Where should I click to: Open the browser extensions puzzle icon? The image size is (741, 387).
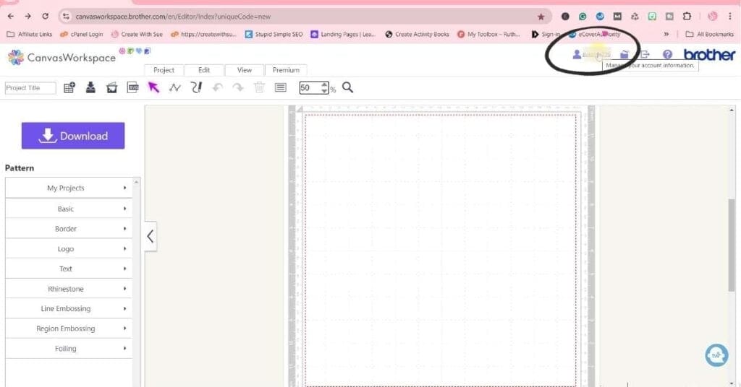(x=687, y=16)
